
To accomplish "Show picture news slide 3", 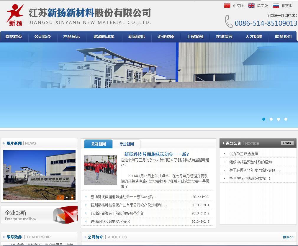I will click(72, 198).
